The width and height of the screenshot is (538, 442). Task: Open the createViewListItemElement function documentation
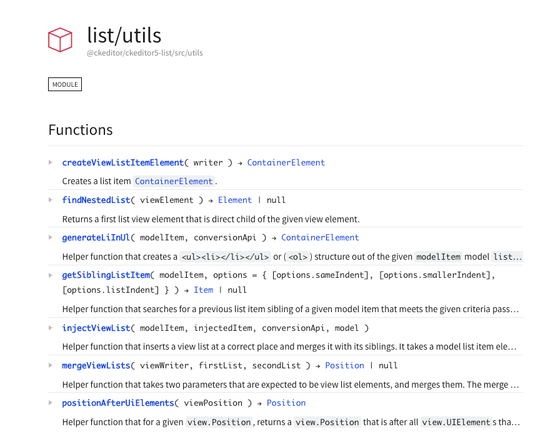[122, 162]
